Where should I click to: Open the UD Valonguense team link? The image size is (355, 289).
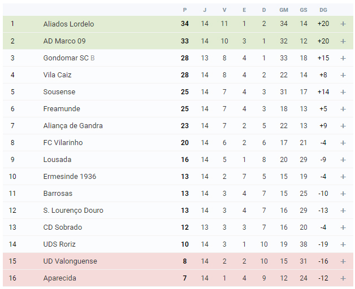(x=70, y=261)
